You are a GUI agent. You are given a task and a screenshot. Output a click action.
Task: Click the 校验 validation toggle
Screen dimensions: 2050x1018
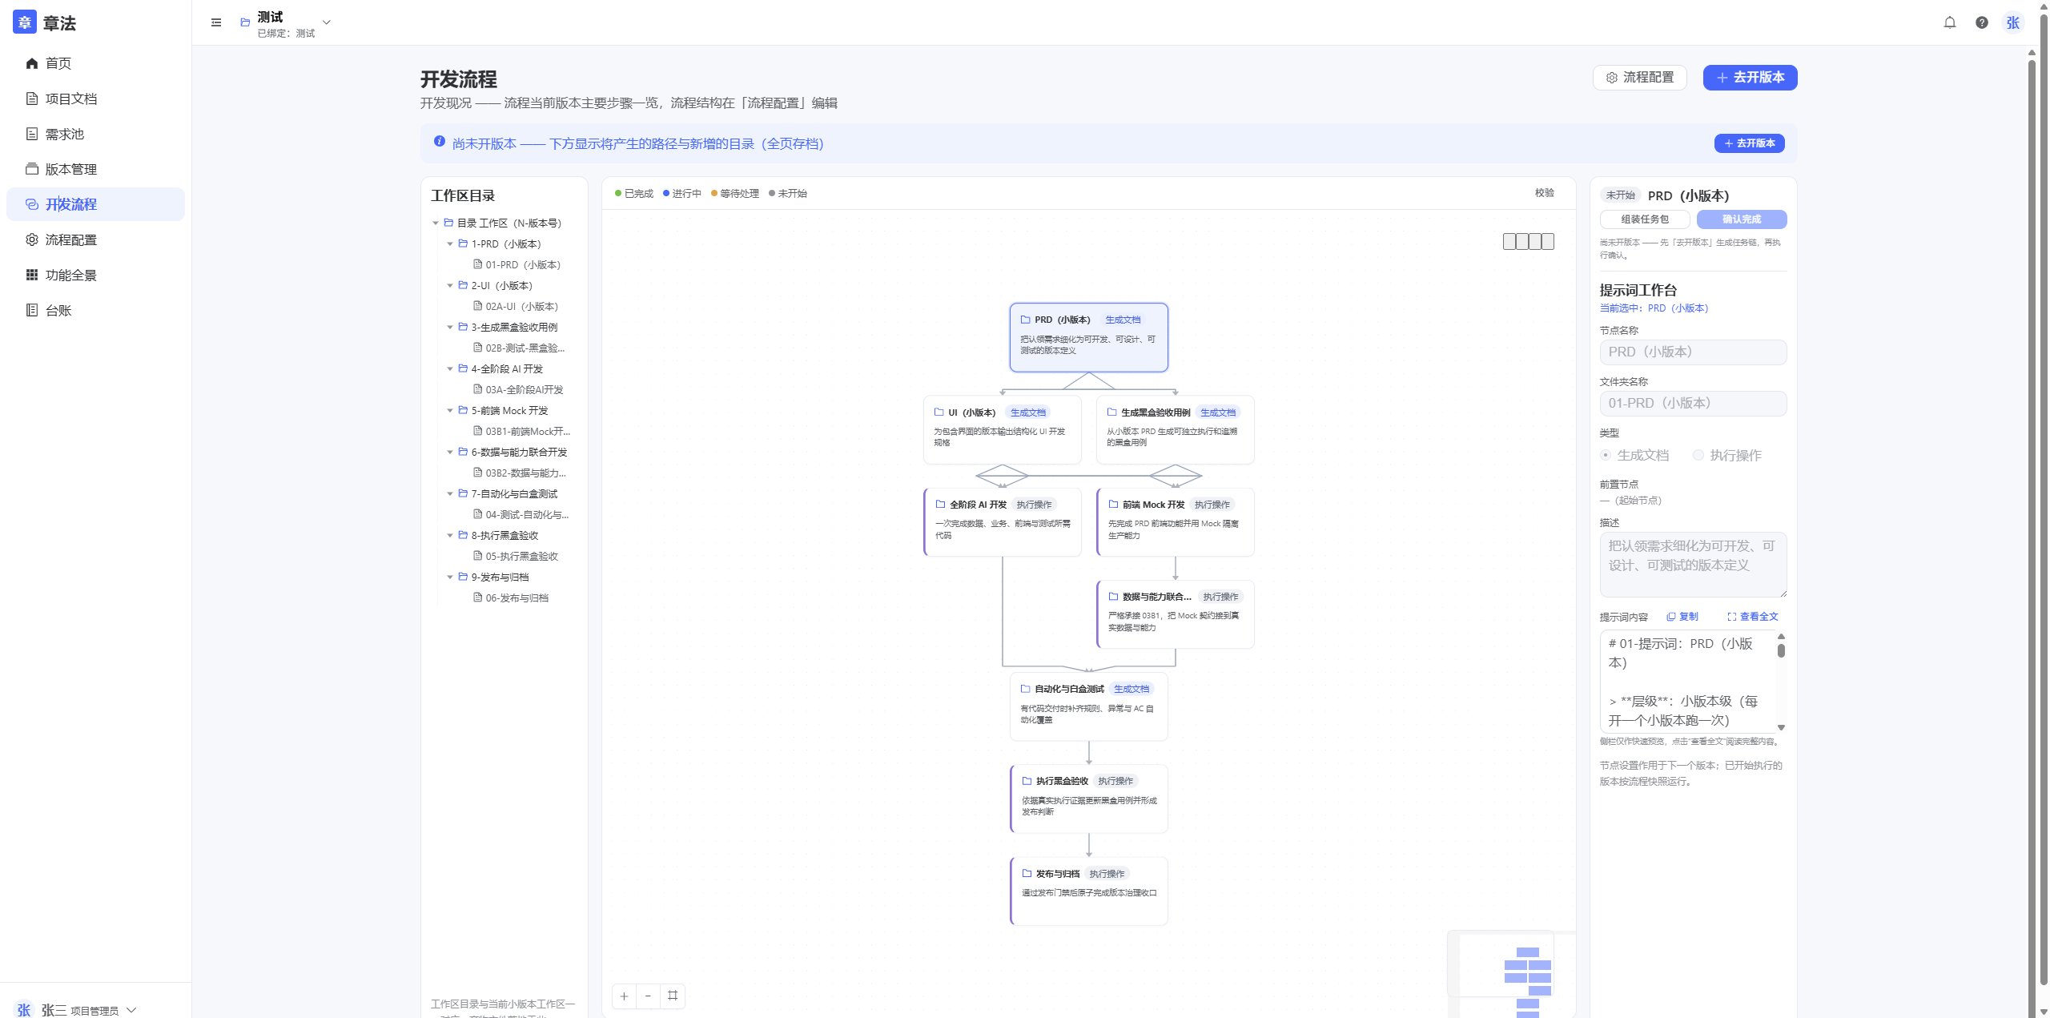[1545, 193]
